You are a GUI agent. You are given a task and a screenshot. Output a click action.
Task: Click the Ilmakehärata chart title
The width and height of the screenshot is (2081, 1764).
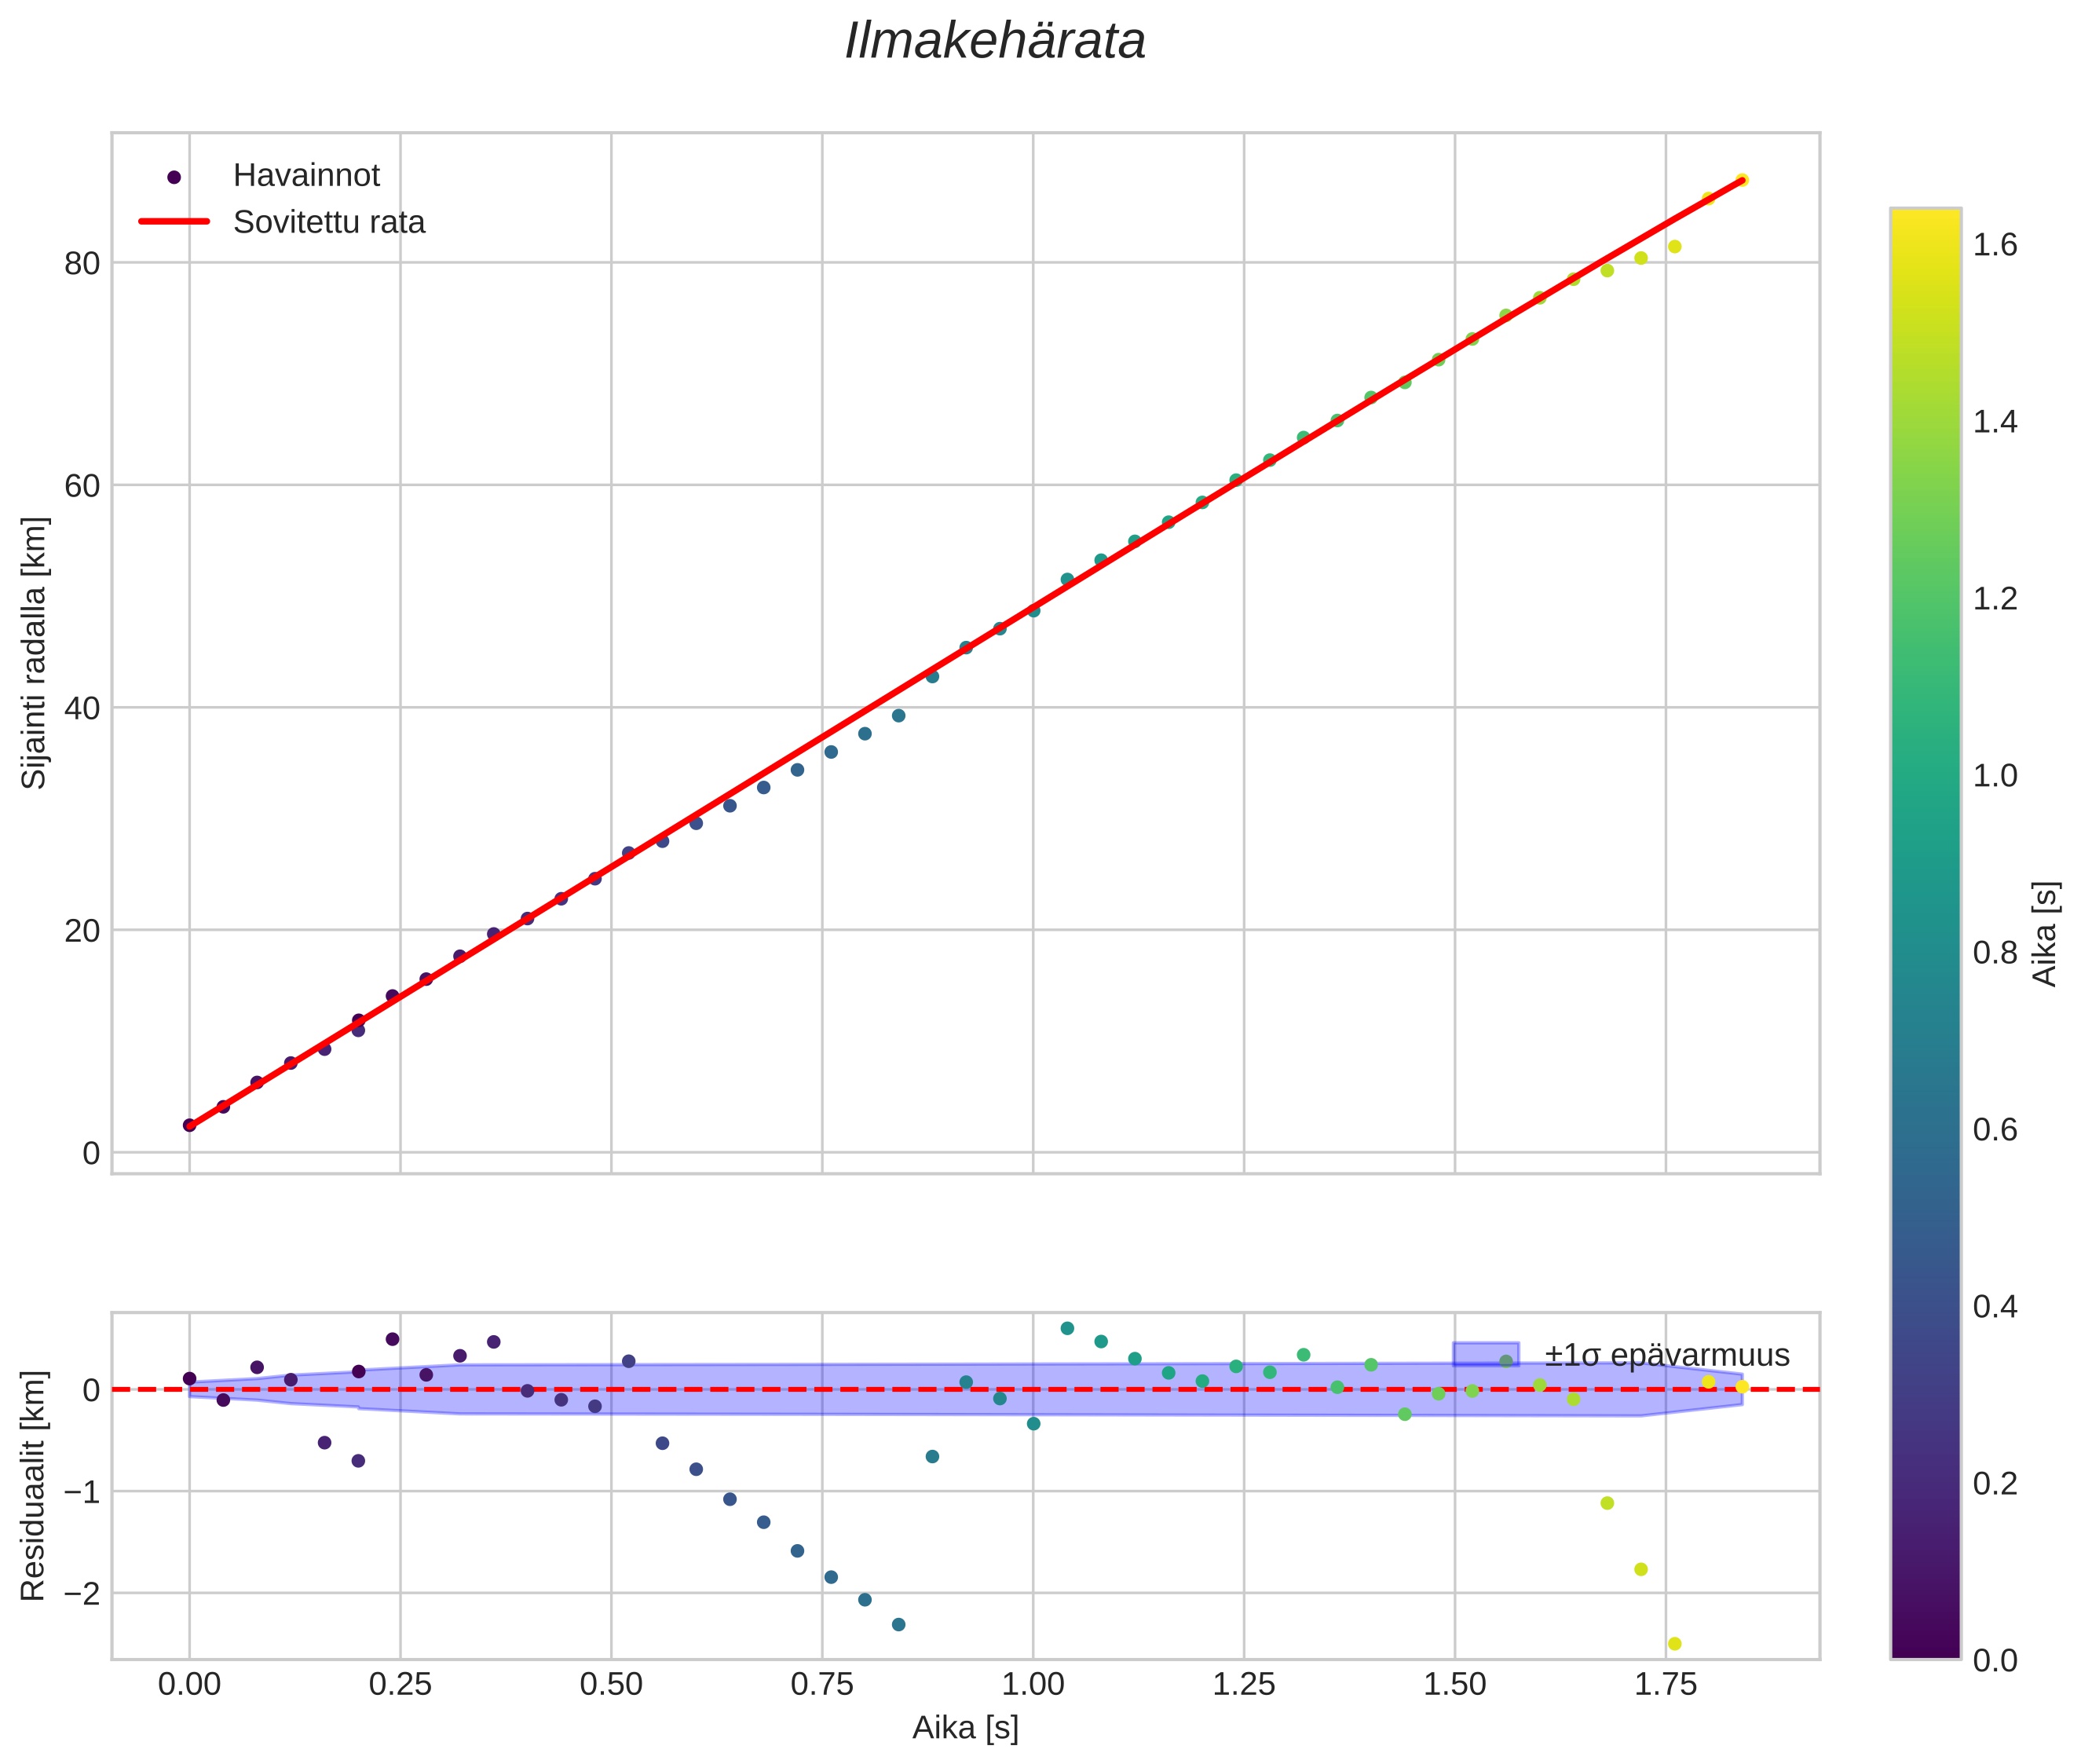(x=994, y=42)
